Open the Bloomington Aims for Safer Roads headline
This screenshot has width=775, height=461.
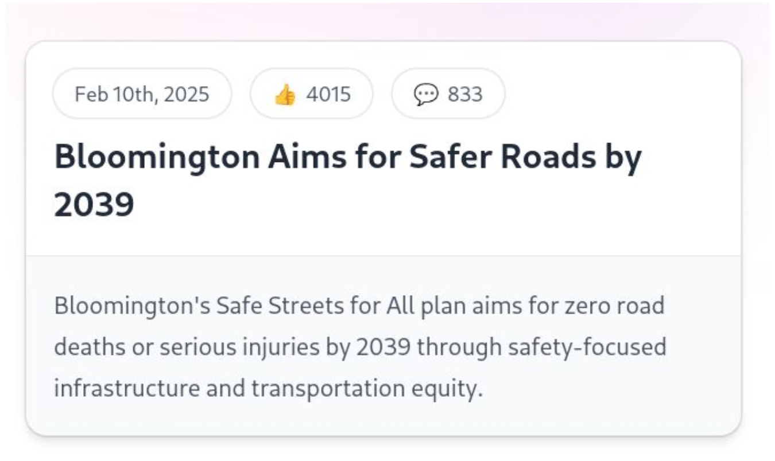tap(348, 181)
